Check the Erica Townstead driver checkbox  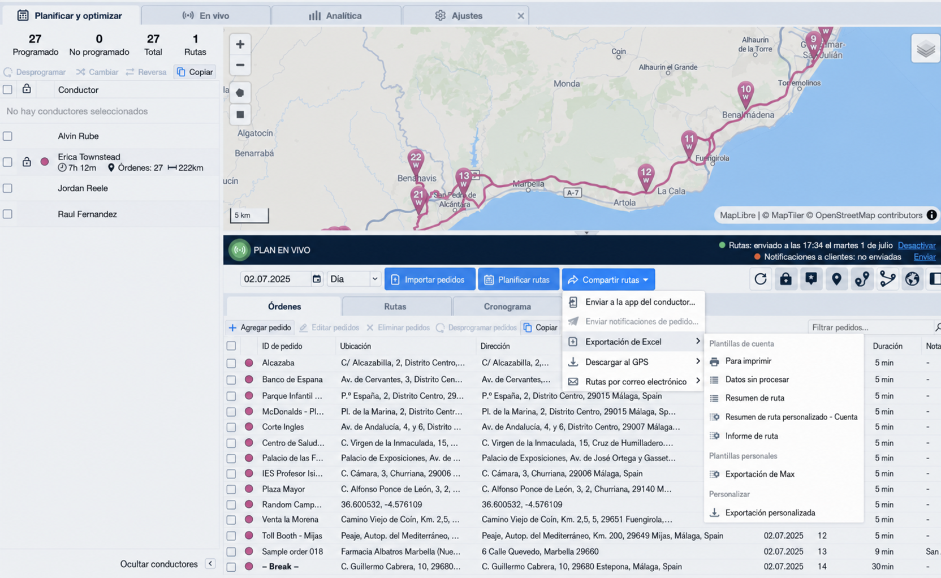[x=7, y=162]
